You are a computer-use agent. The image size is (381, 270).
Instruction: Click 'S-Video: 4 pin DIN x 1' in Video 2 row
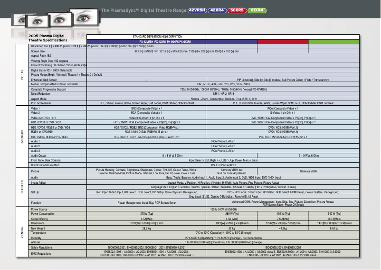pos(283,113)
